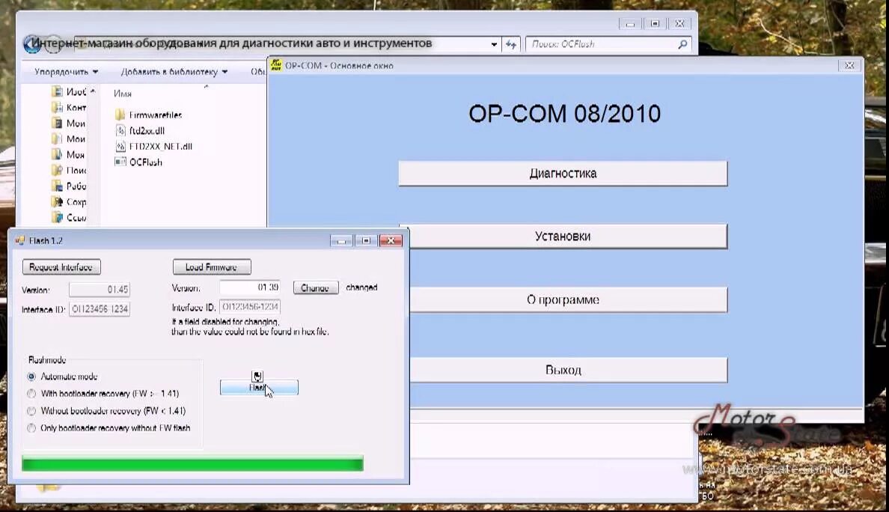Click the Load Firmware button
This screenshot has height=512, width=889.
[x=212, y=267]
